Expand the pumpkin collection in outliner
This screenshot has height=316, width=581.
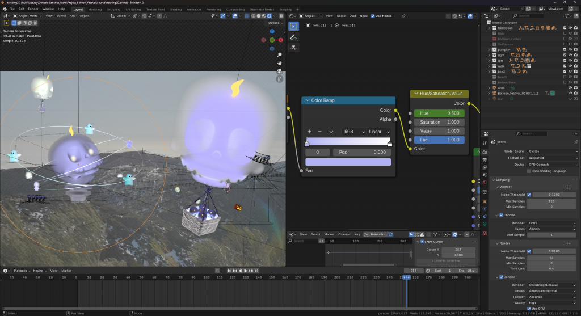[489, 50]
